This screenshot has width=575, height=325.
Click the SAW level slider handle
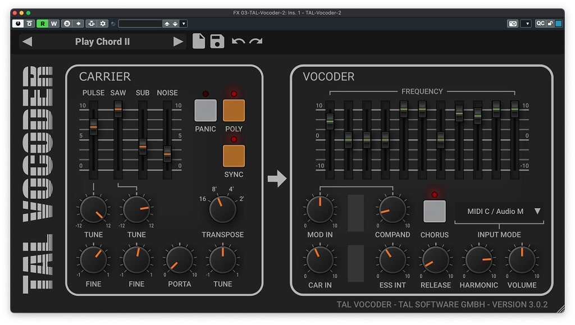[118, 109]
